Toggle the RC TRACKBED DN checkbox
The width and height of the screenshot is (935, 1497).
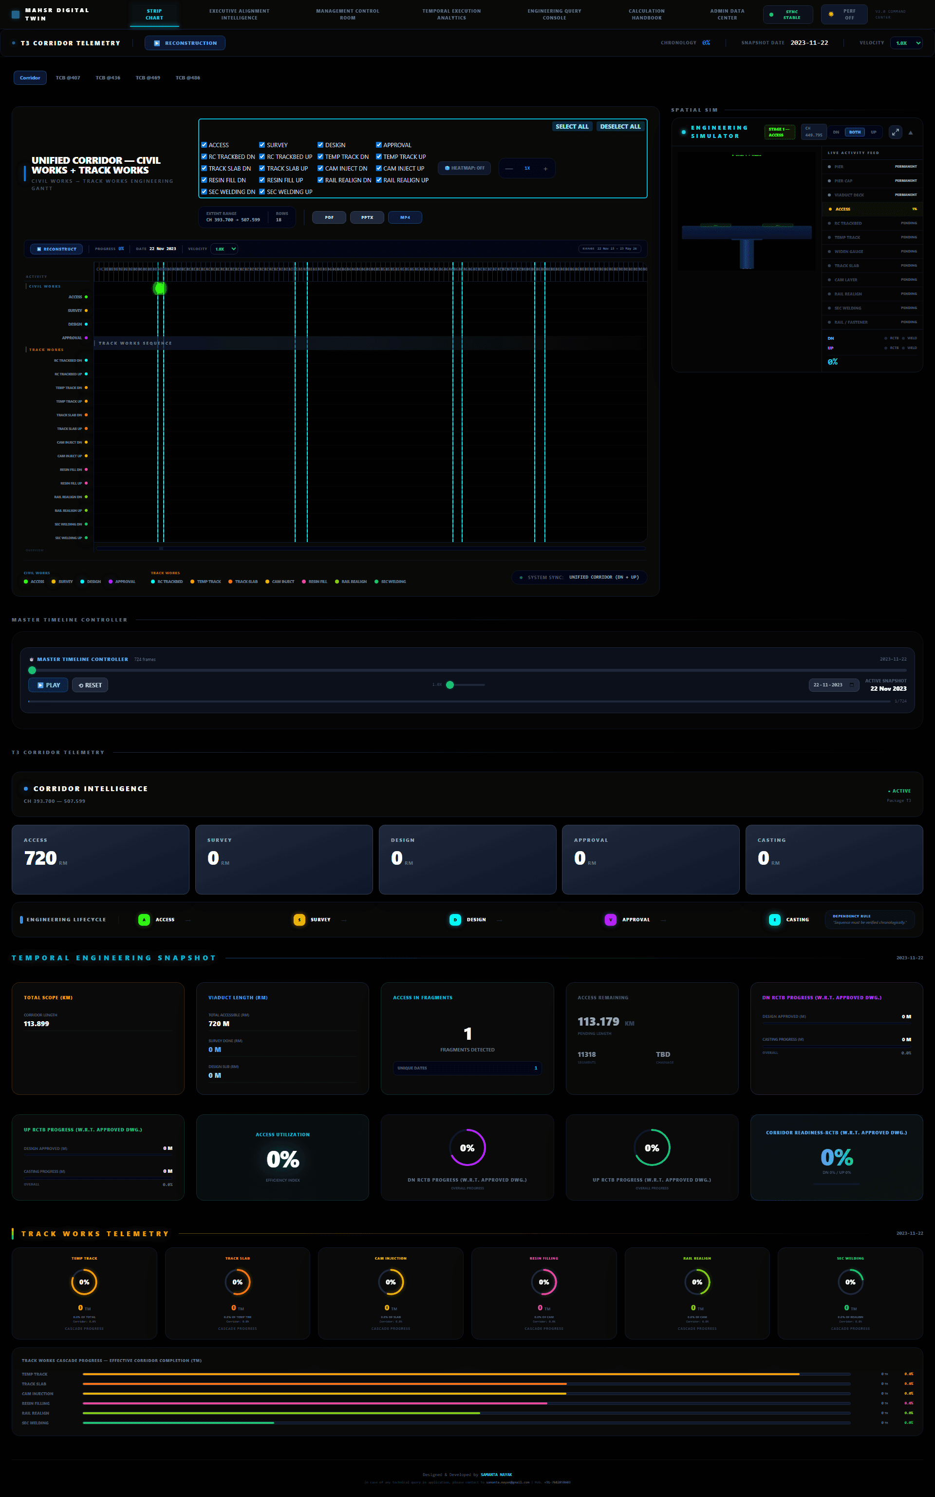coord(204,156)
